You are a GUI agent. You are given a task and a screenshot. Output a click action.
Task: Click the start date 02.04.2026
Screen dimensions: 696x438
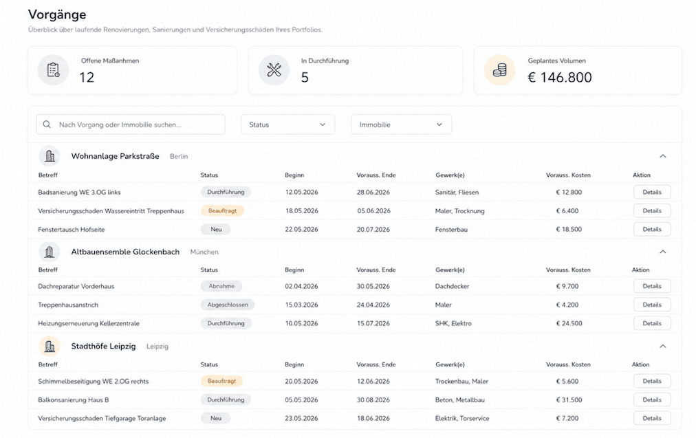301,286
